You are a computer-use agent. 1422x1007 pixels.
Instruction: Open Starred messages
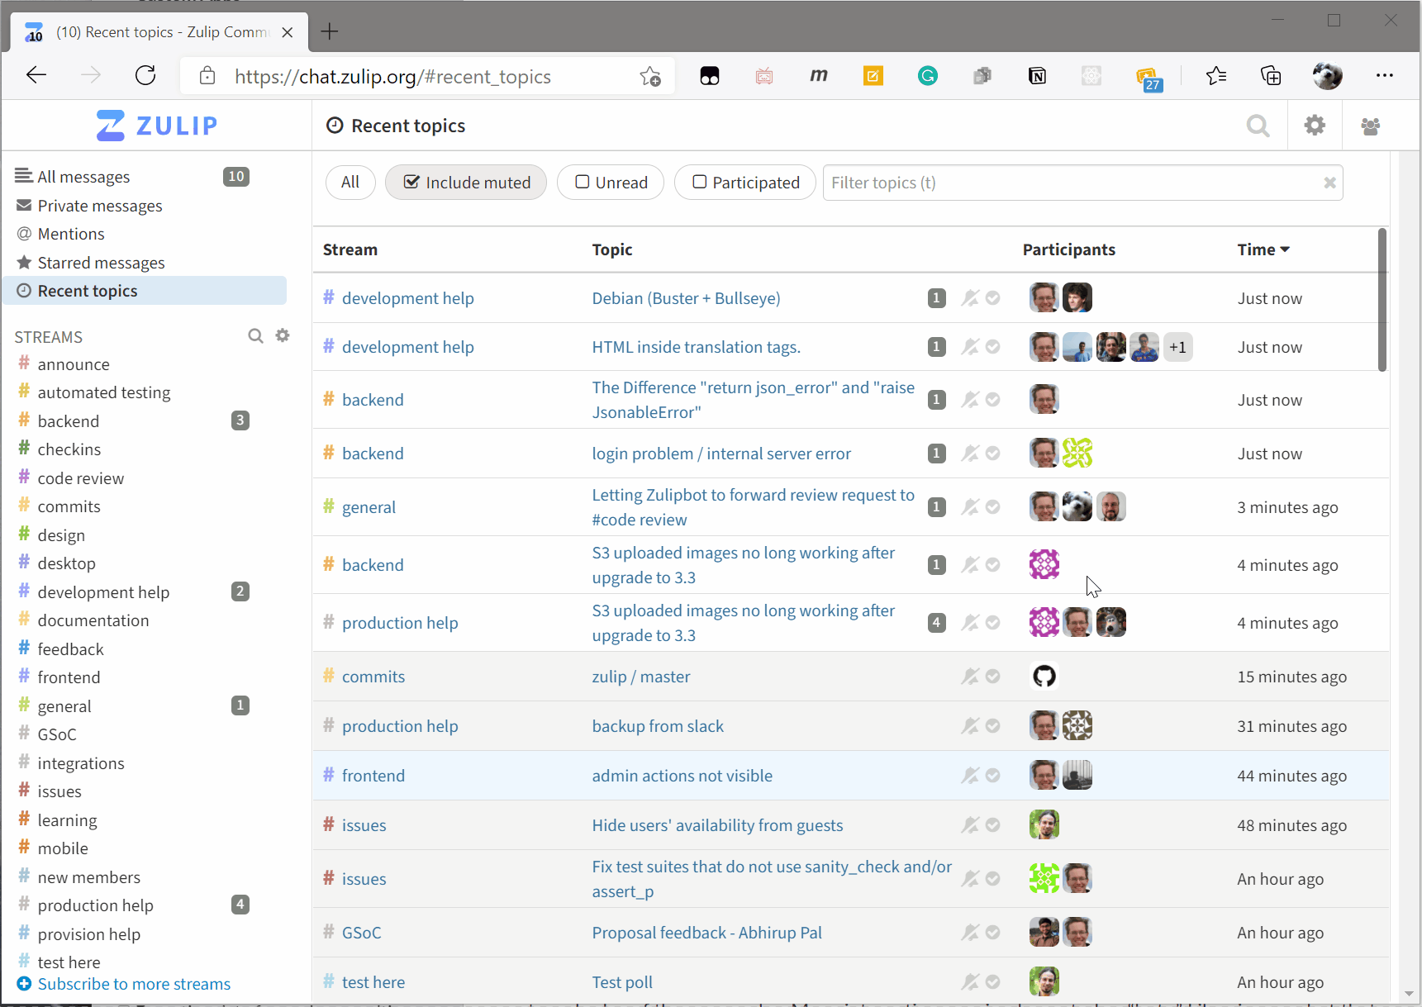click(x=101, y=263)
